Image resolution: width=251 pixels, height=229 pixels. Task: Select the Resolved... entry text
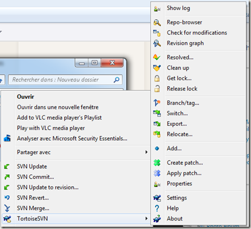(x=180, y=57)
